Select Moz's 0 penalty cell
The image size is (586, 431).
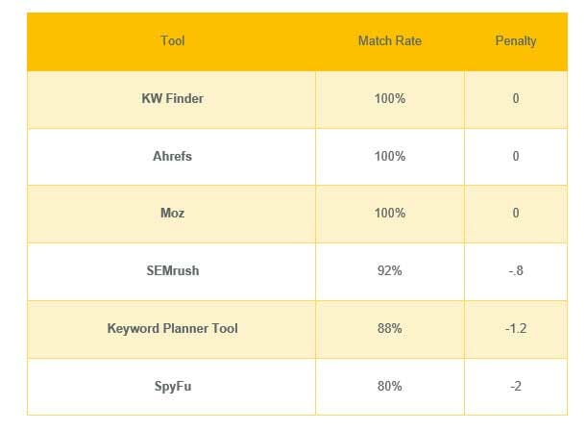click(x=516, y=214)
